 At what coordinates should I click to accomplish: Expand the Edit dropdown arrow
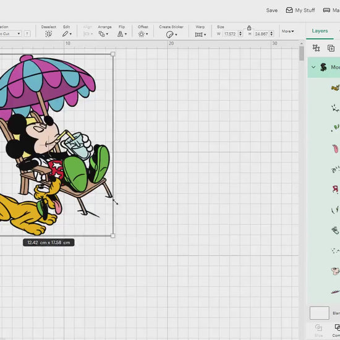[70, 34]
